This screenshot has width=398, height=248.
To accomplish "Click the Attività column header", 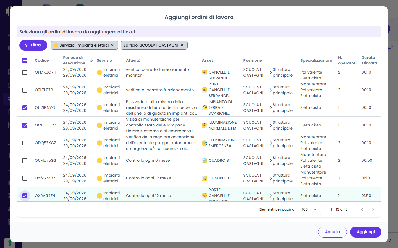I will coord(133,60).
